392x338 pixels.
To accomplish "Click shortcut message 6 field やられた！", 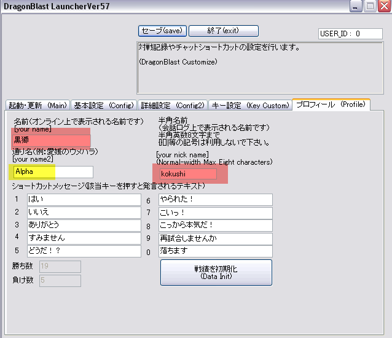I will click(x=216, y=200).
